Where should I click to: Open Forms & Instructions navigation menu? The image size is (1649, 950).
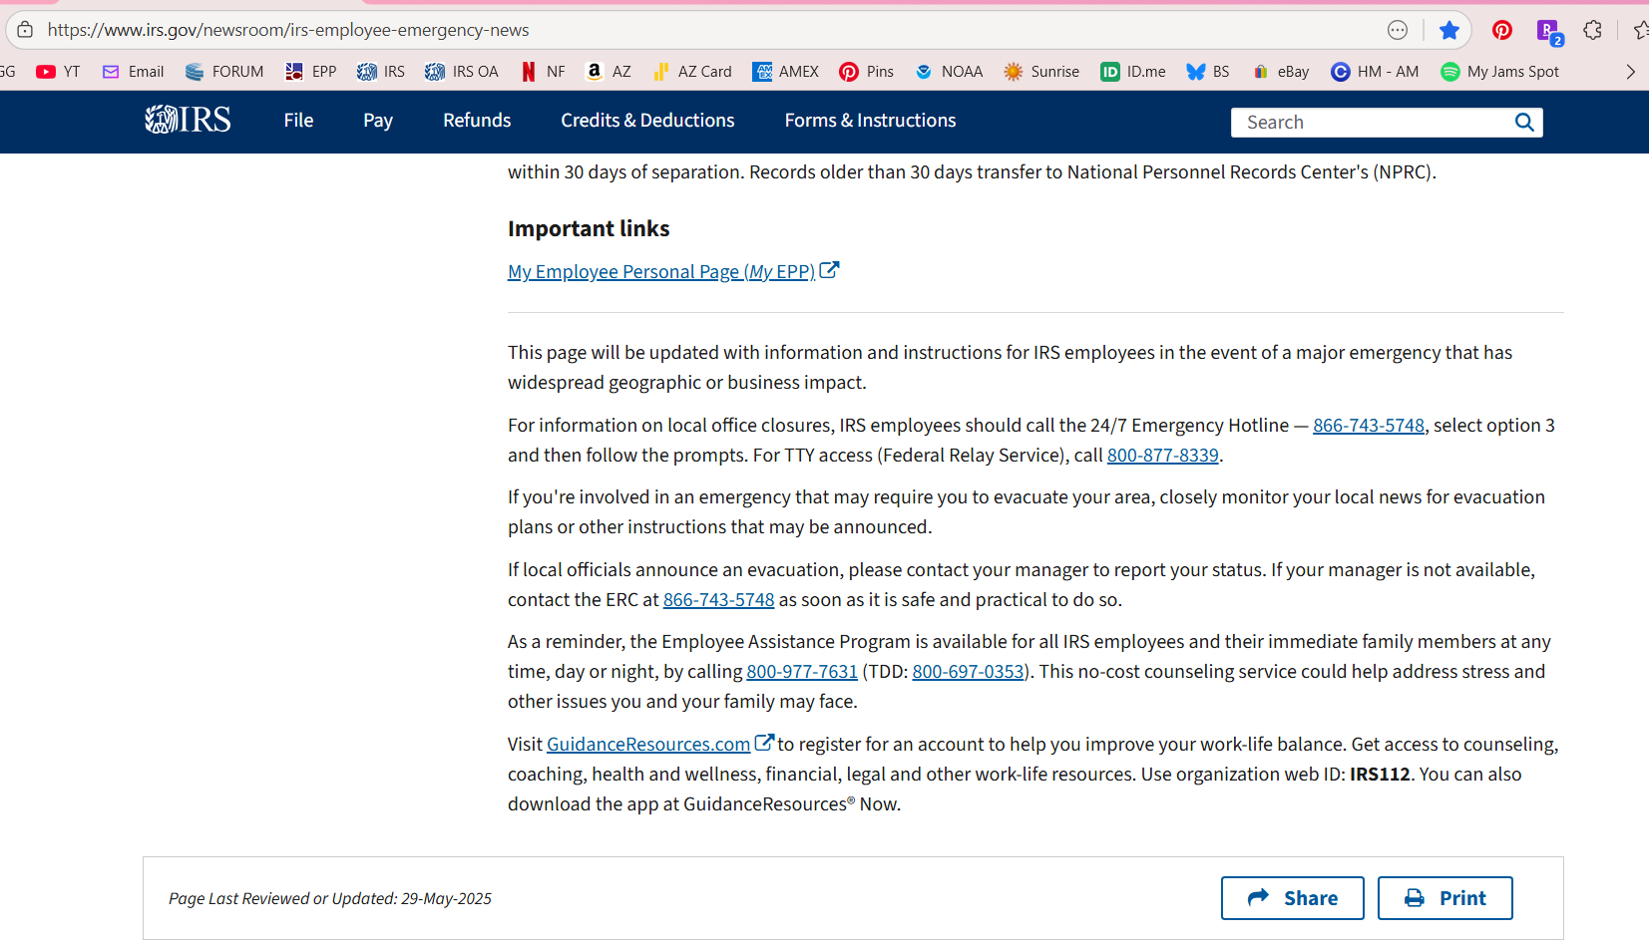point(870,121)
